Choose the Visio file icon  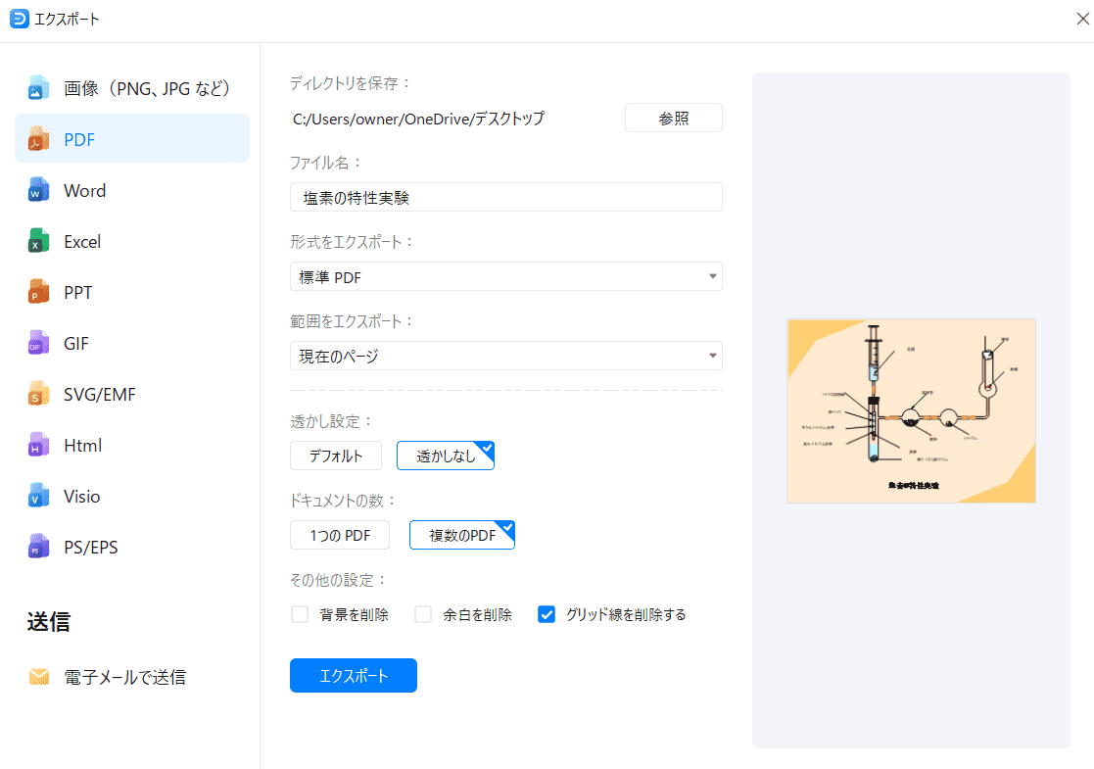(39, 497)
